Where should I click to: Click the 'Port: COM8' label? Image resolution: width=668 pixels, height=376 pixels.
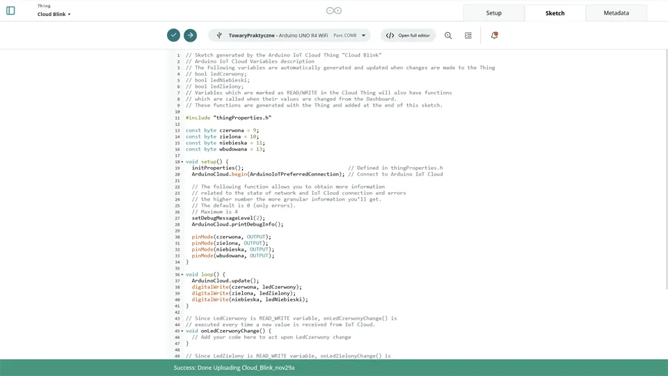pos(344,36)
